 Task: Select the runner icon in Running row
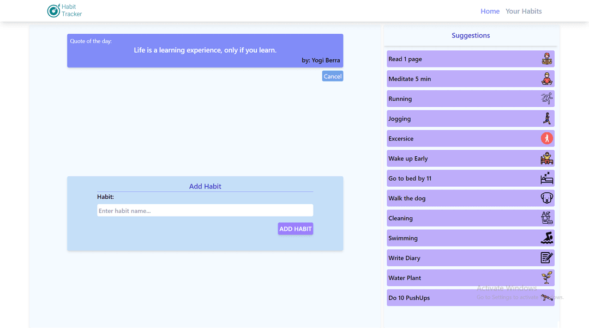(x=546, y=99)
